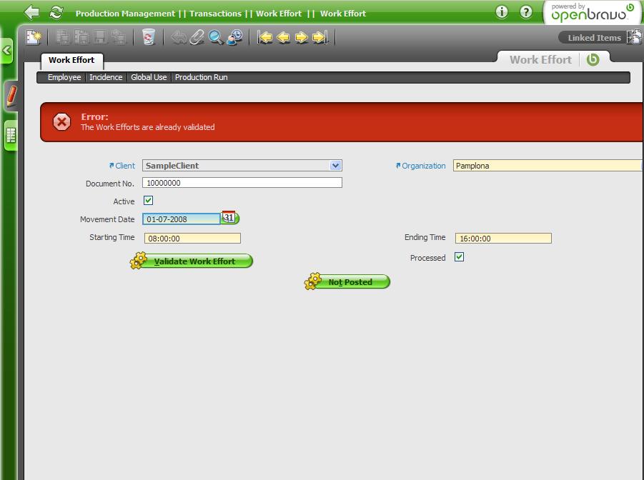Open the Production Run sub-tab

click(202, 77)
